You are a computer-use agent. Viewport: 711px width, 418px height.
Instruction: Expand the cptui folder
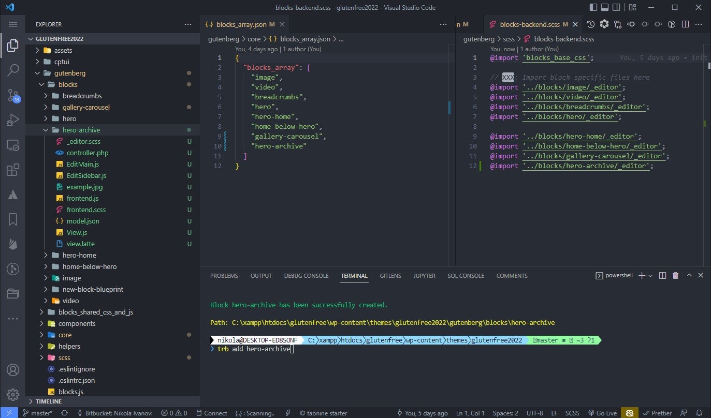tap(113, 62)
